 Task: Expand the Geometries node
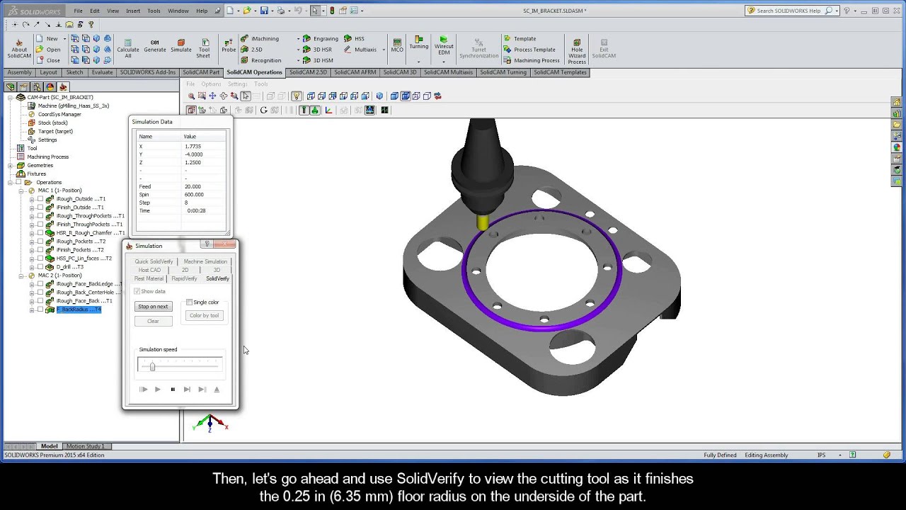[x=11, y=165]
